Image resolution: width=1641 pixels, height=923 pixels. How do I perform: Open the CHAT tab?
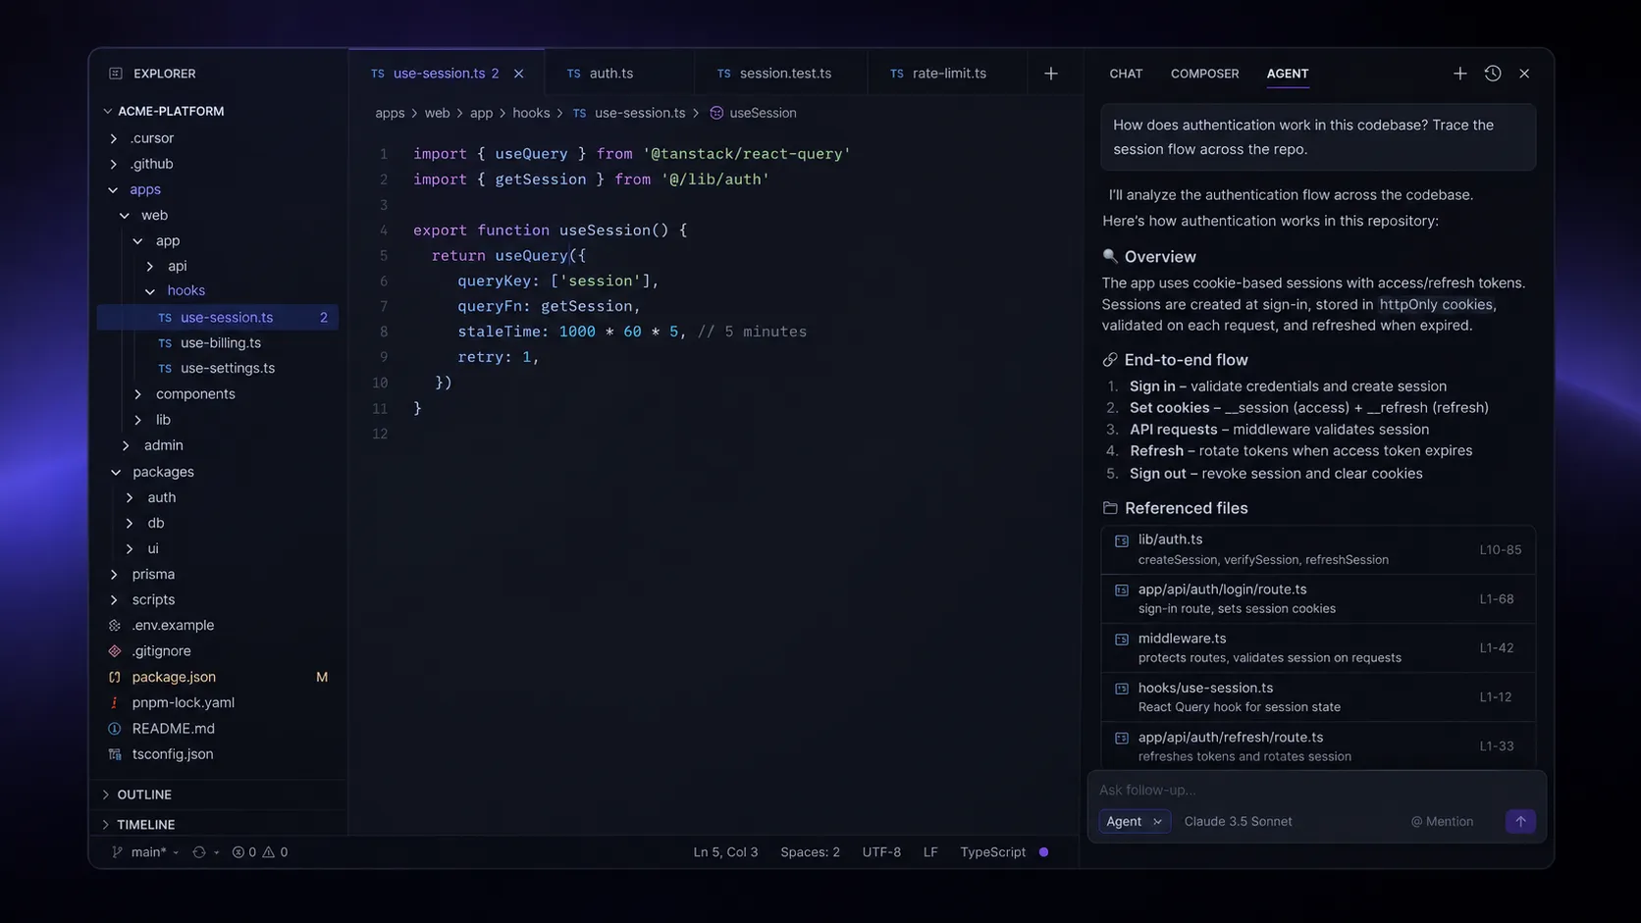(x=1126, y=74)
